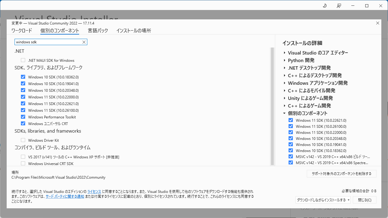
Task: Uncheck MSVC v142 x64/x86 ビルド ツール in details
Action: [x=291, y=157]
